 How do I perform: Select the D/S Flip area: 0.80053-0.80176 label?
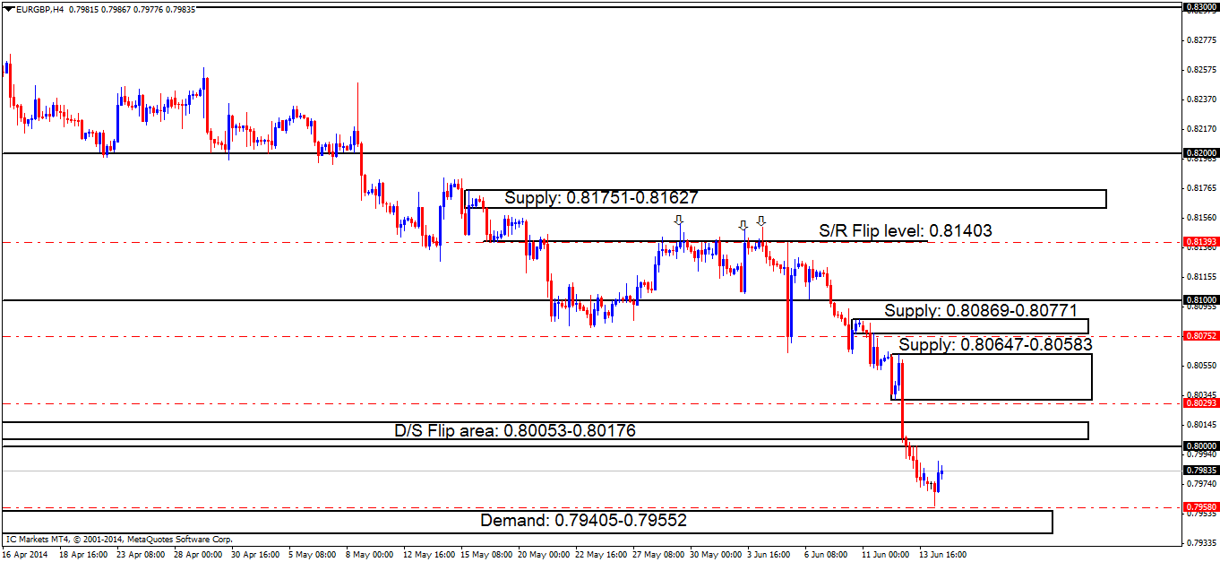click(515, 431)
